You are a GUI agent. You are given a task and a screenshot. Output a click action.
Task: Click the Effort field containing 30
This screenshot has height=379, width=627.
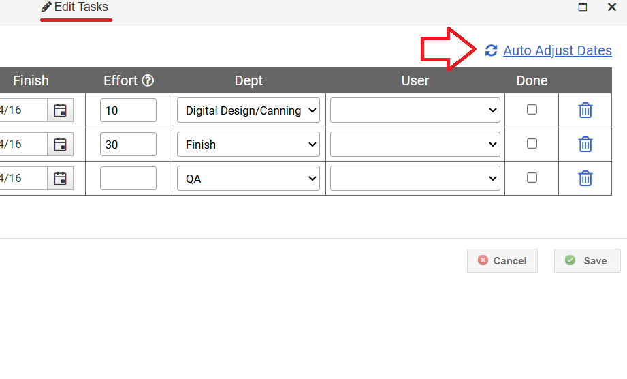128,144
